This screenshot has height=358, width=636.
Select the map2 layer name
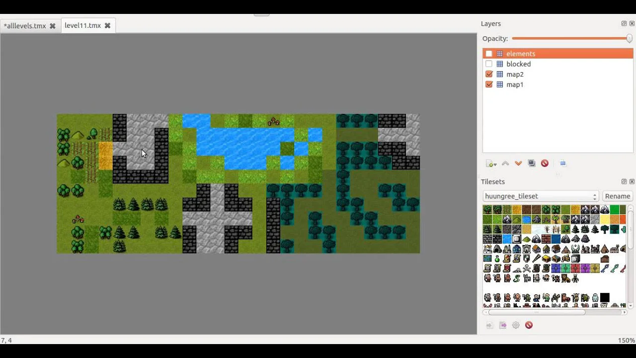515,74
